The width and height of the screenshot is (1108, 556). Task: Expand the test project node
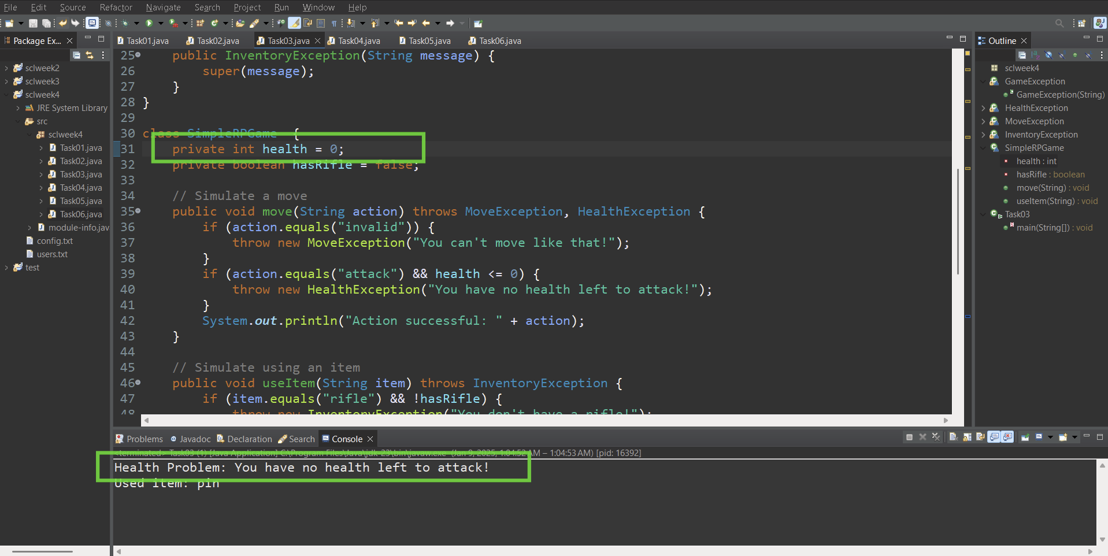click(6, 268)
